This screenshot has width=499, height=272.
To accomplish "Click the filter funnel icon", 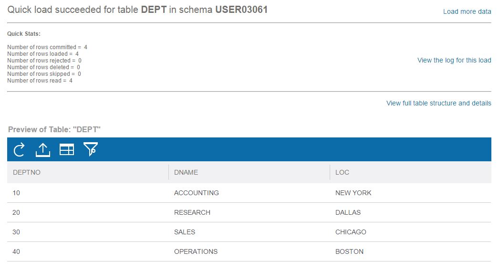I will pos(90,149).
